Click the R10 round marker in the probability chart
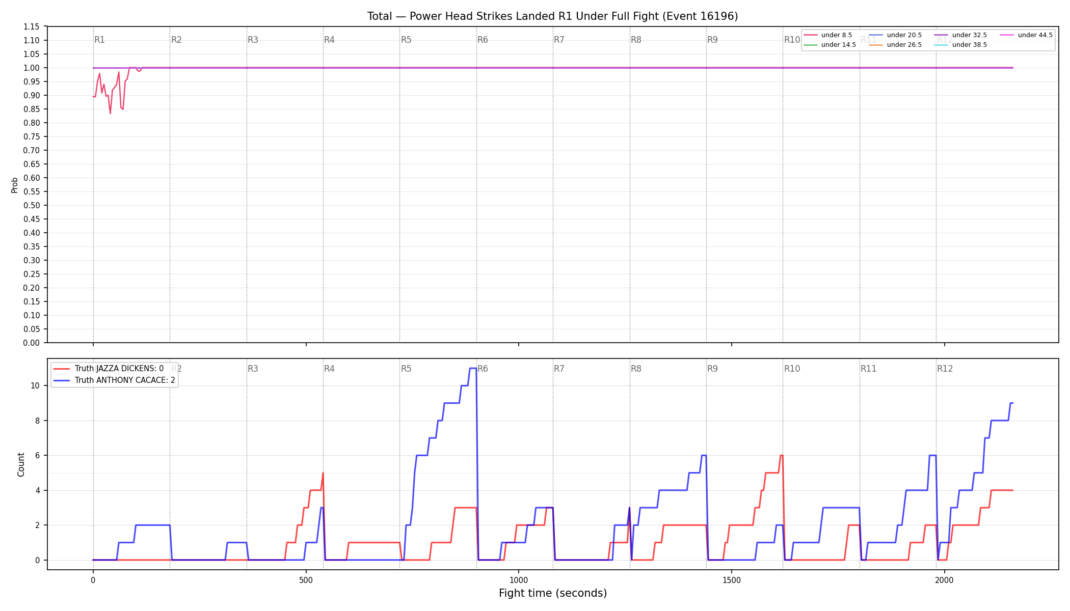The image size is (1070, 611). click(x=792, y=40)
